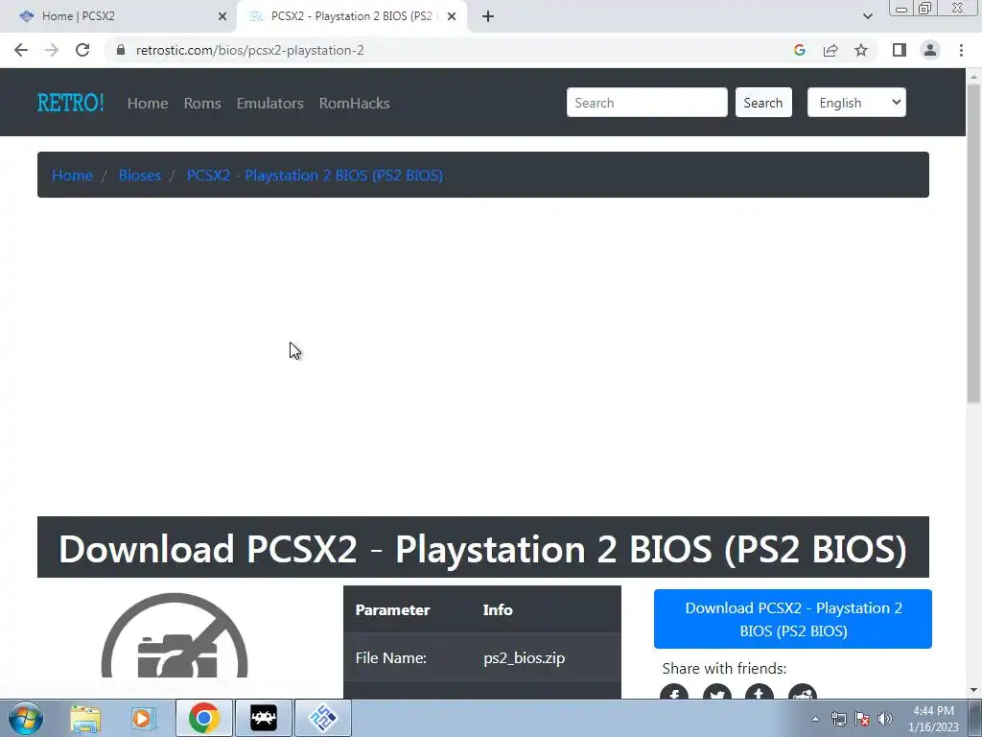Open the RetroArch taskbar icon

pyautogui.click(x=264, y=718)
